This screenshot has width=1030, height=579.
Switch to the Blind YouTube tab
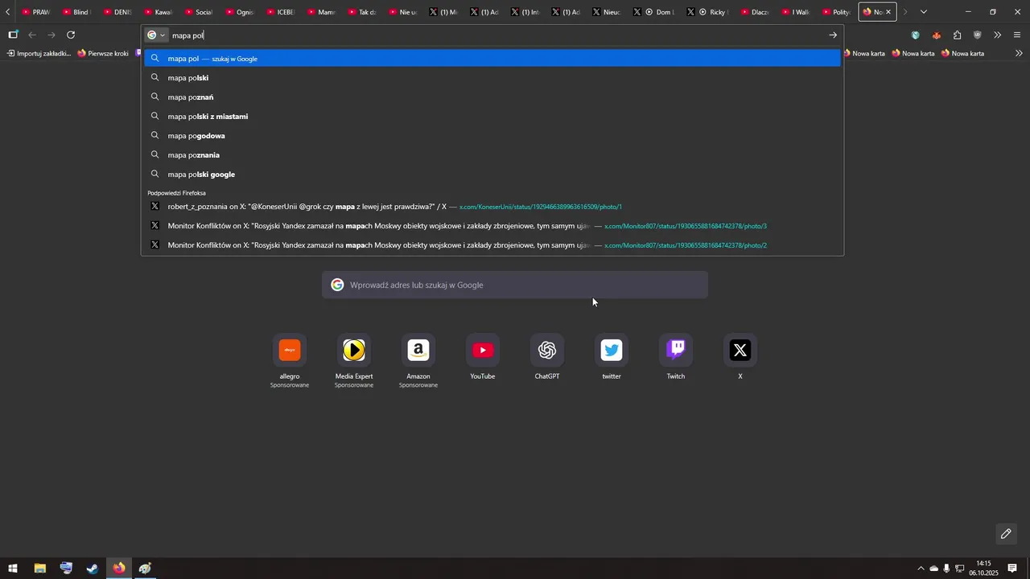tap(76, 12)
